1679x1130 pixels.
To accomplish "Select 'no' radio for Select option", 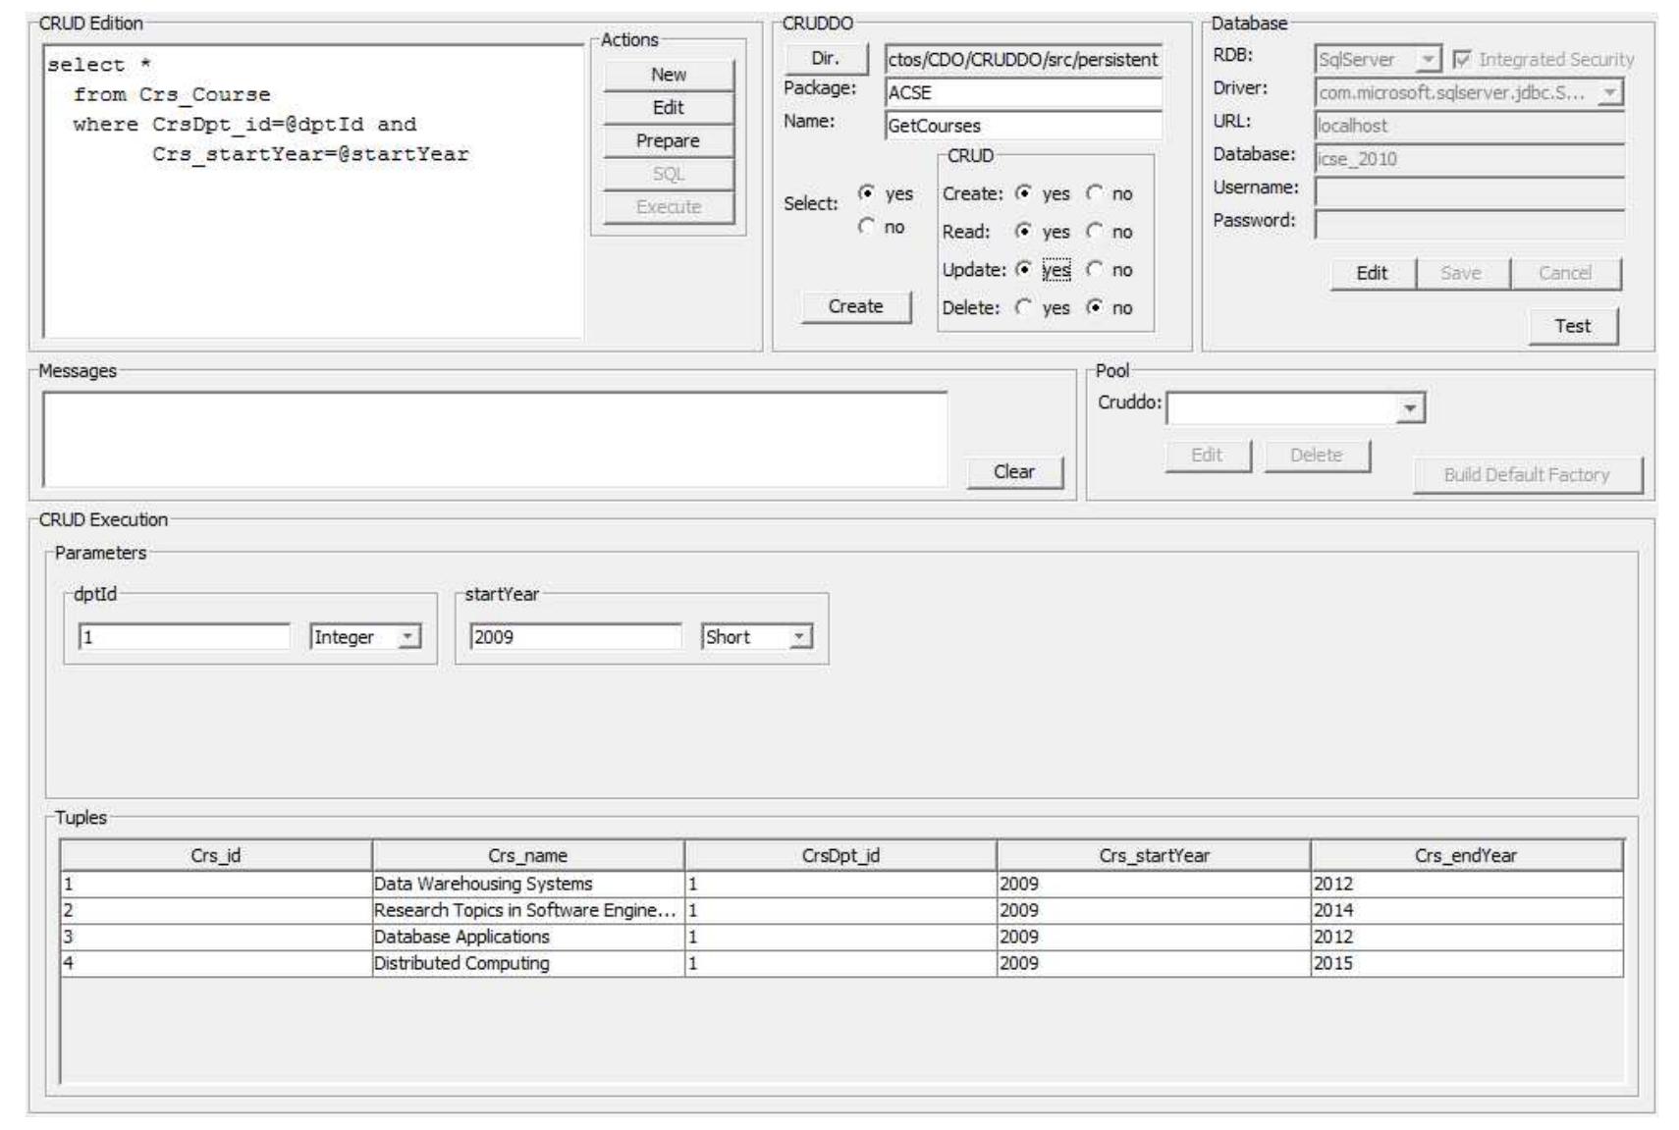I will click(x=866, y=227).
